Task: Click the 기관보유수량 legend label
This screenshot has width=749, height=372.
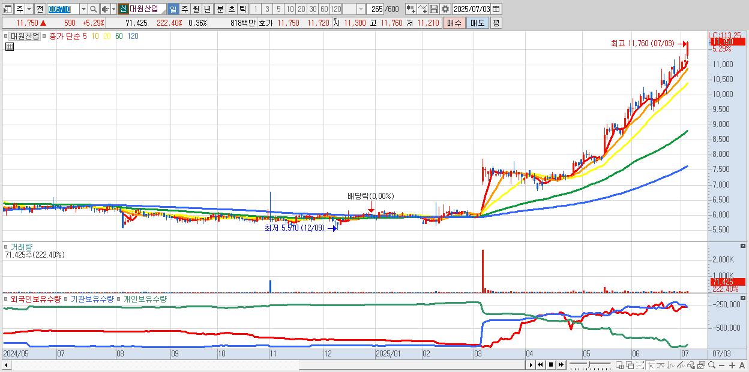Action: 92,299
